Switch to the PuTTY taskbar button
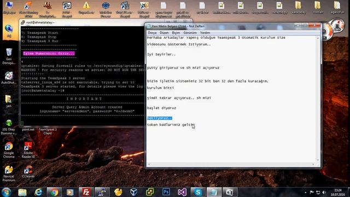The width and height of the screenshot is (350, 197). tap(102, 192)
